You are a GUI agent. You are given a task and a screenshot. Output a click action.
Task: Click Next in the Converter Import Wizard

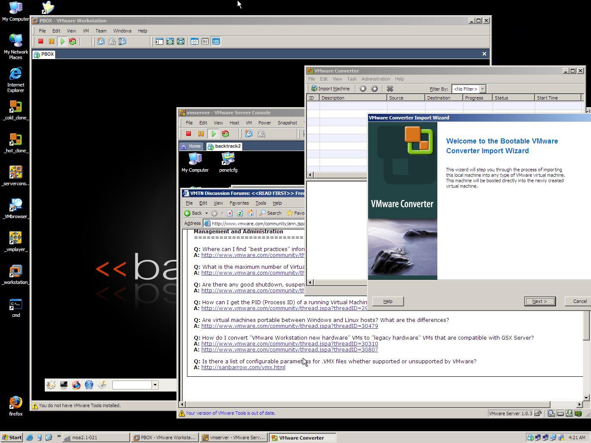pyautogui.click(x=539, y=301)
